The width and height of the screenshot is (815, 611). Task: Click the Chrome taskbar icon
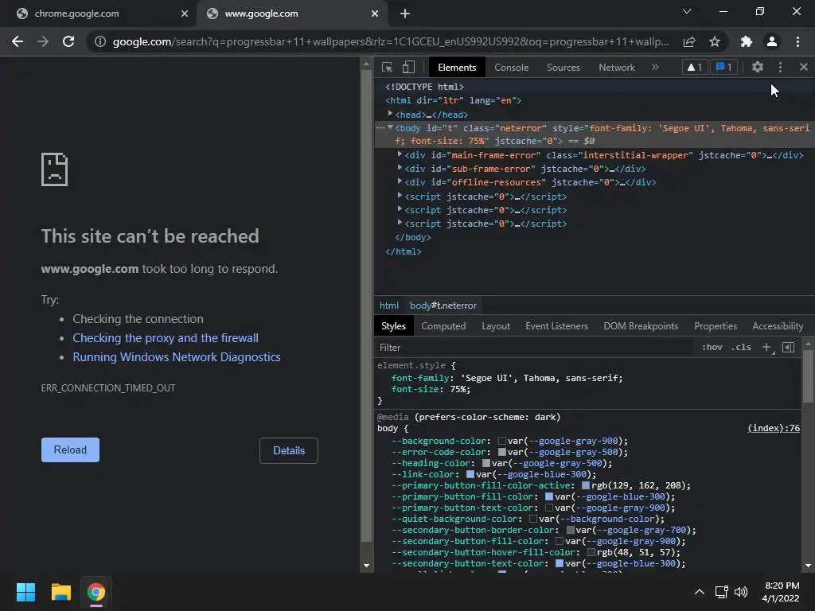tap(96, 592)
